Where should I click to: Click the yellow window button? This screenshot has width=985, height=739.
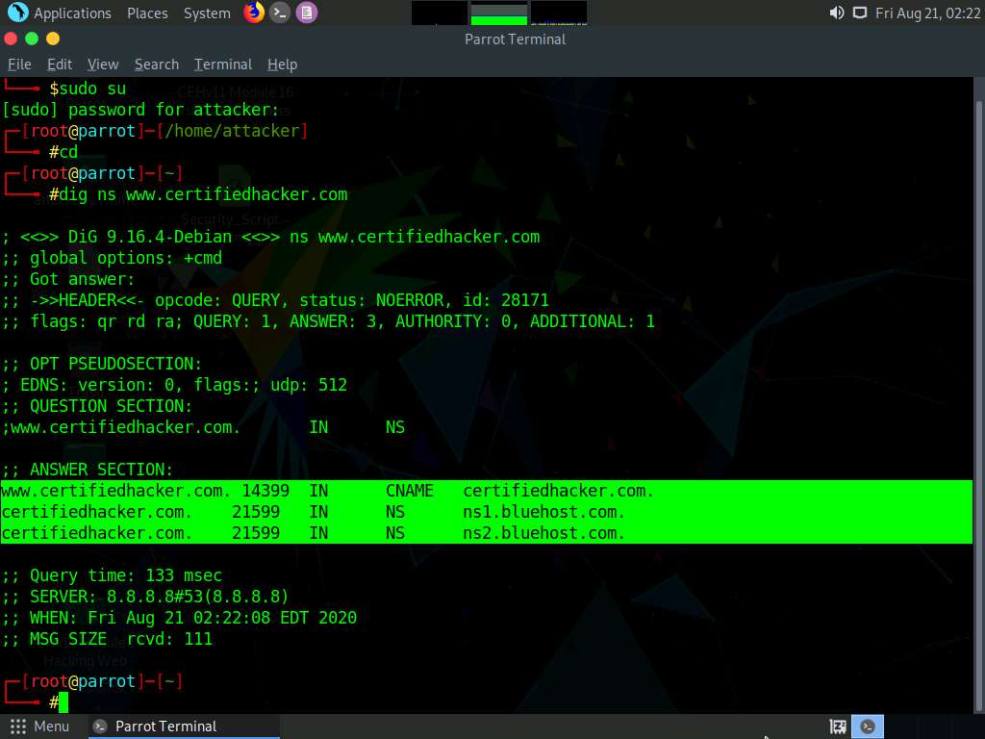coord(53,38)
